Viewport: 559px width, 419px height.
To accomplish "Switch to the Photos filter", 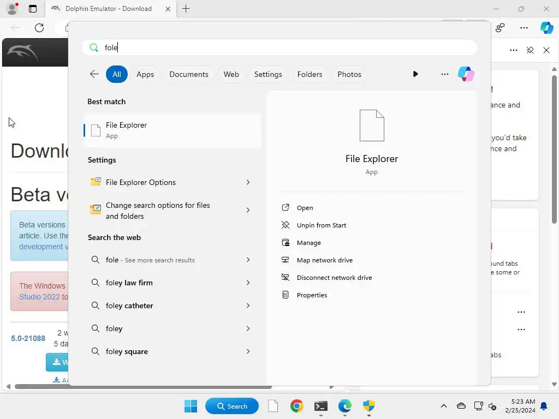I will pyautogui.click(x=349, y=74).
